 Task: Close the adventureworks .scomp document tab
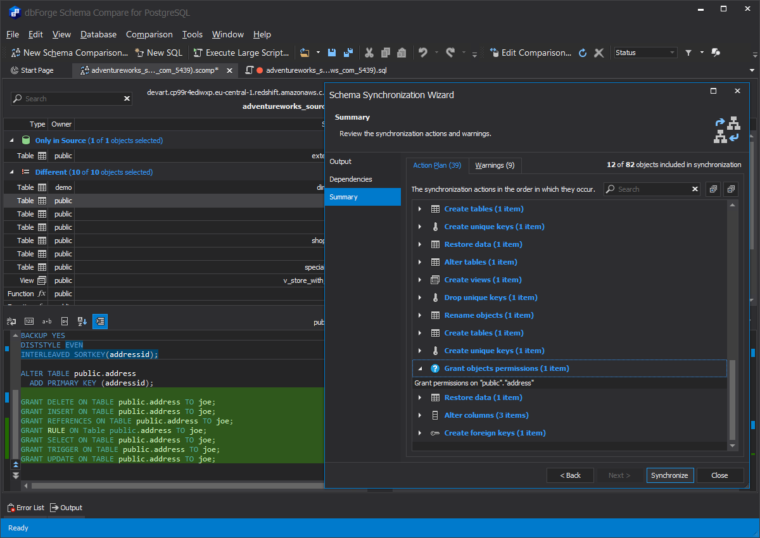229,70
